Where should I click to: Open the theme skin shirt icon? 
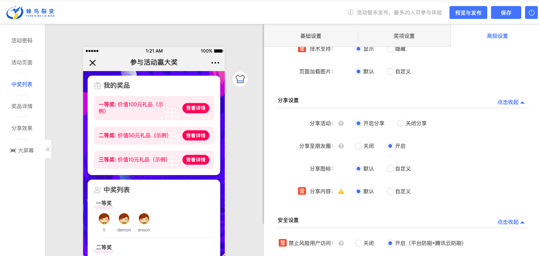pos(240,79)
